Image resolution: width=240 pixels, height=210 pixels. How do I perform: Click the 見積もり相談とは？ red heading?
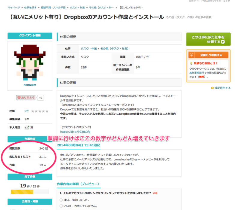[205, 63]
